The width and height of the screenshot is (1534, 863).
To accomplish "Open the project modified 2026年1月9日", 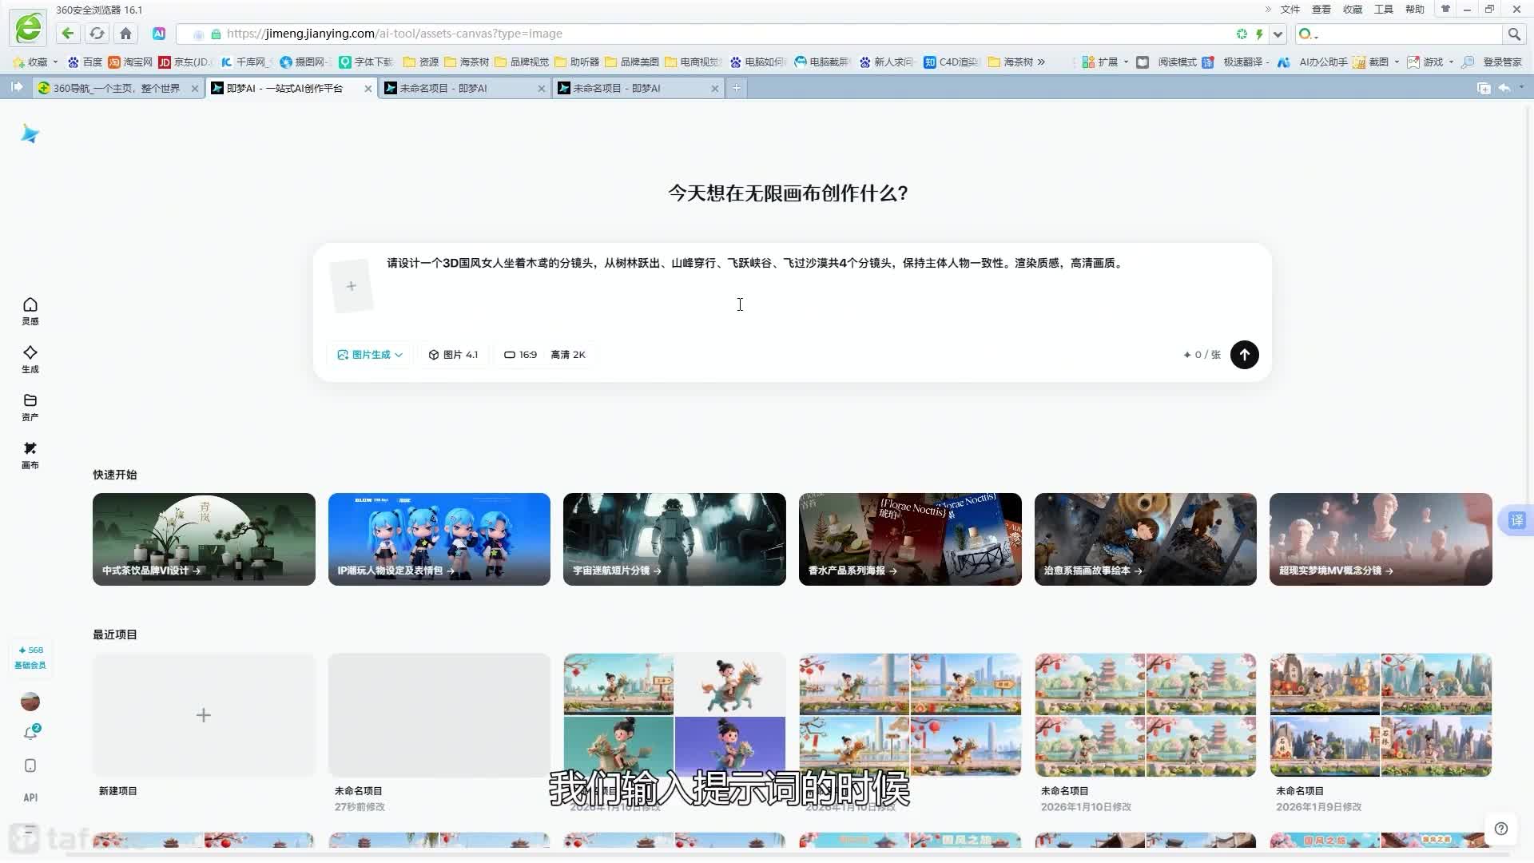I will pos(1381,715).
